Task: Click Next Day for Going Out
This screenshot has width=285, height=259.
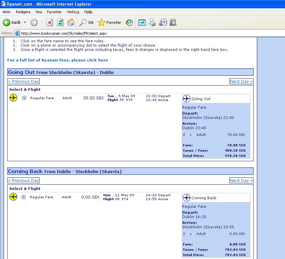Action: pos(241,81)
